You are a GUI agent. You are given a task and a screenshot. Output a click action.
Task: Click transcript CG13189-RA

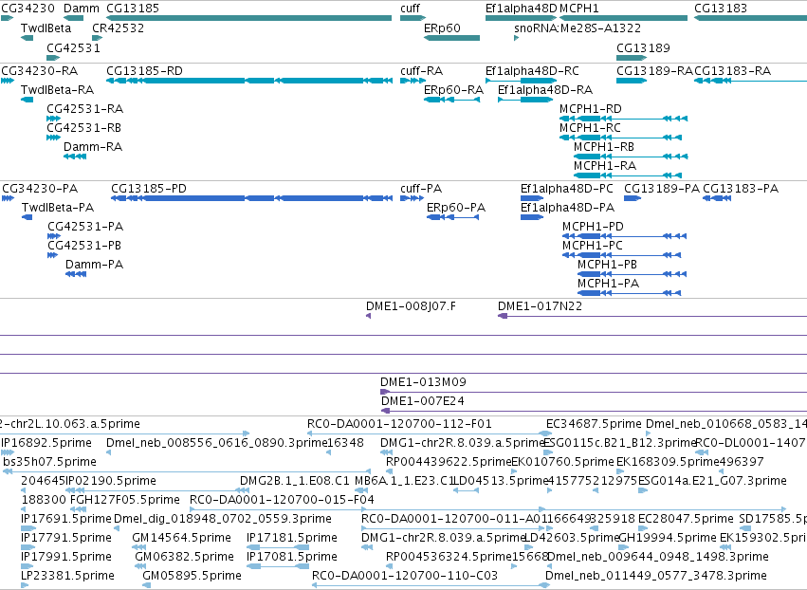tap(654, 71)
